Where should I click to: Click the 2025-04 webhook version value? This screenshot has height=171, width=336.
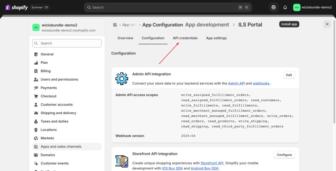(188, 136)
